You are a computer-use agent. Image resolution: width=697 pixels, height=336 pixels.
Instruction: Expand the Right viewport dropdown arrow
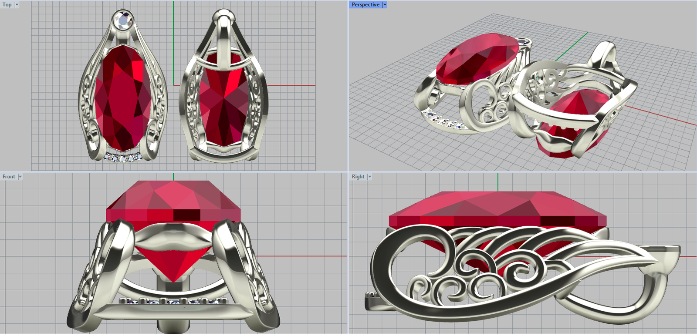369,177
